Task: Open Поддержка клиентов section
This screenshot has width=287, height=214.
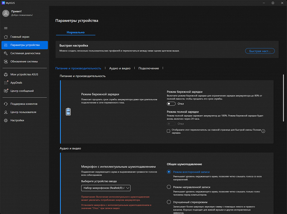Action: [25, 104]
